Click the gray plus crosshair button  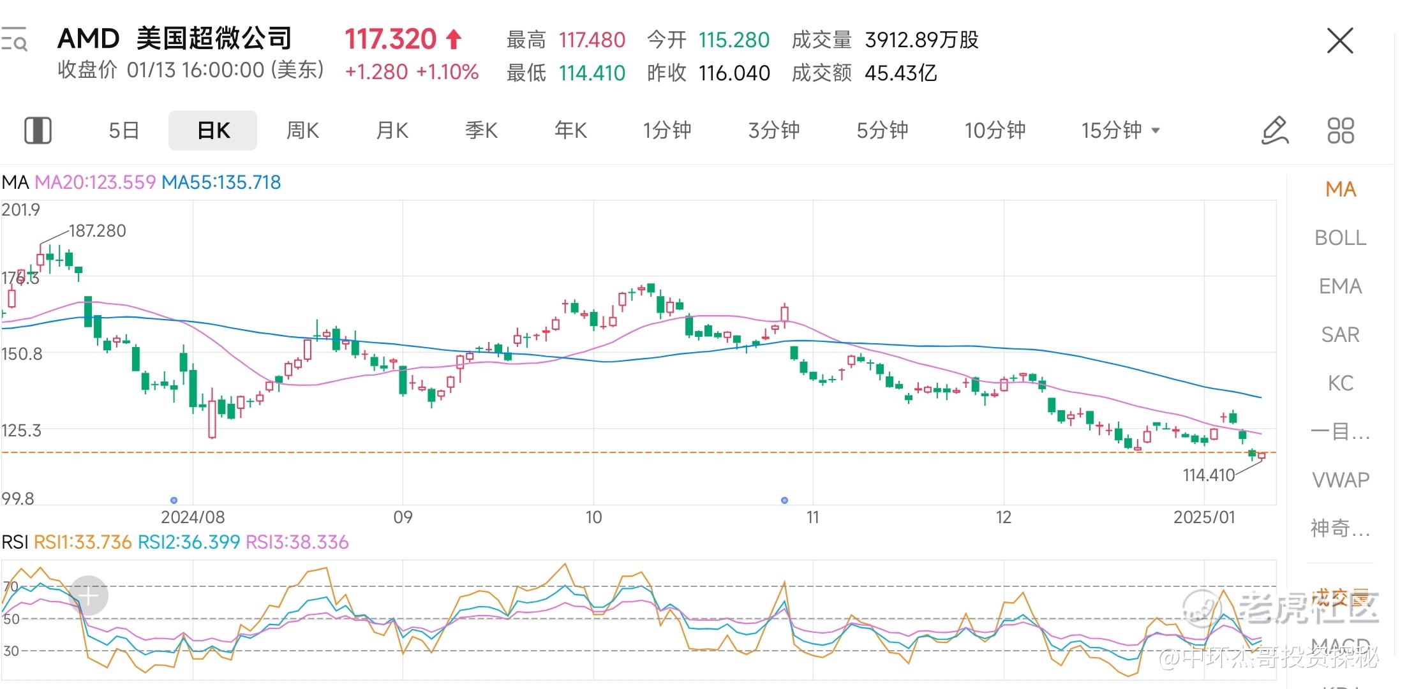89,596
